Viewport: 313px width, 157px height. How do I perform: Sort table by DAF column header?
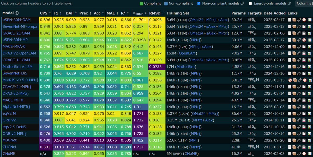71,13
